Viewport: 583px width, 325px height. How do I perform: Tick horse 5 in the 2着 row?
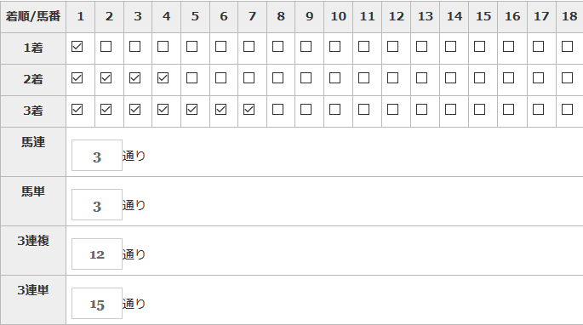point(191,78)
